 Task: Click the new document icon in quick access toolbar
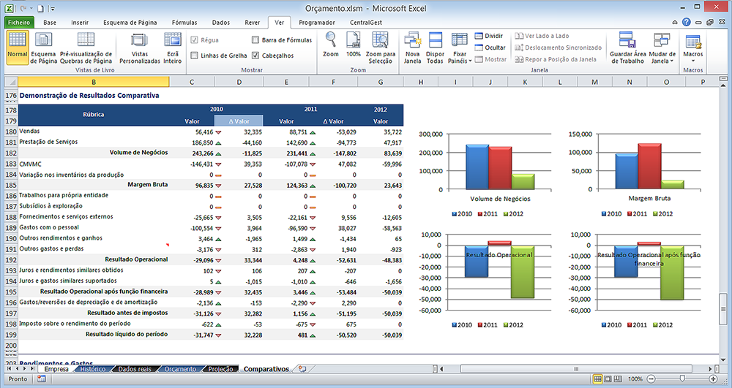(40, 8)
